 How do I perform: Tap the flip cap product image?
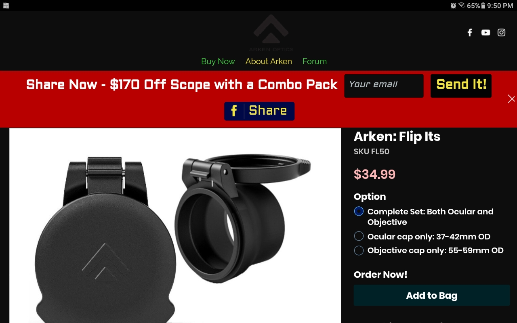click(175, 226)
